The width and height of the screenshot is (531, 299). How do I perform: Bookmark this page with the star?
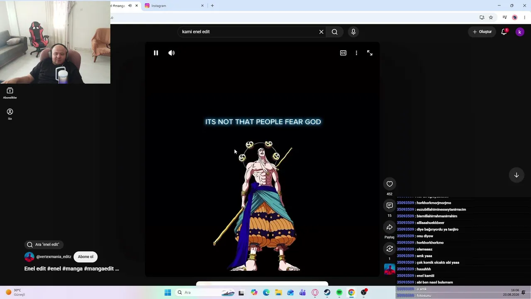[491, 17]
